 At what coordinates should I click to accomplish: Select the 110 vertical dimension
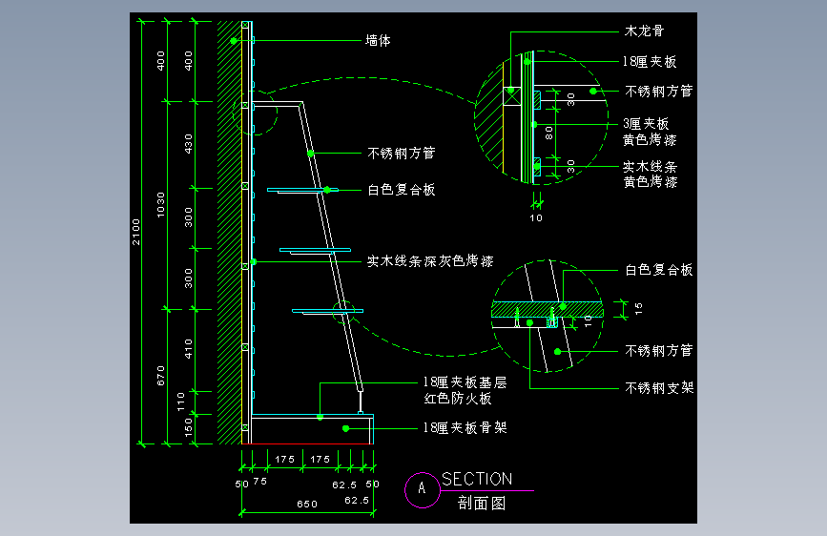click(181, 402)
